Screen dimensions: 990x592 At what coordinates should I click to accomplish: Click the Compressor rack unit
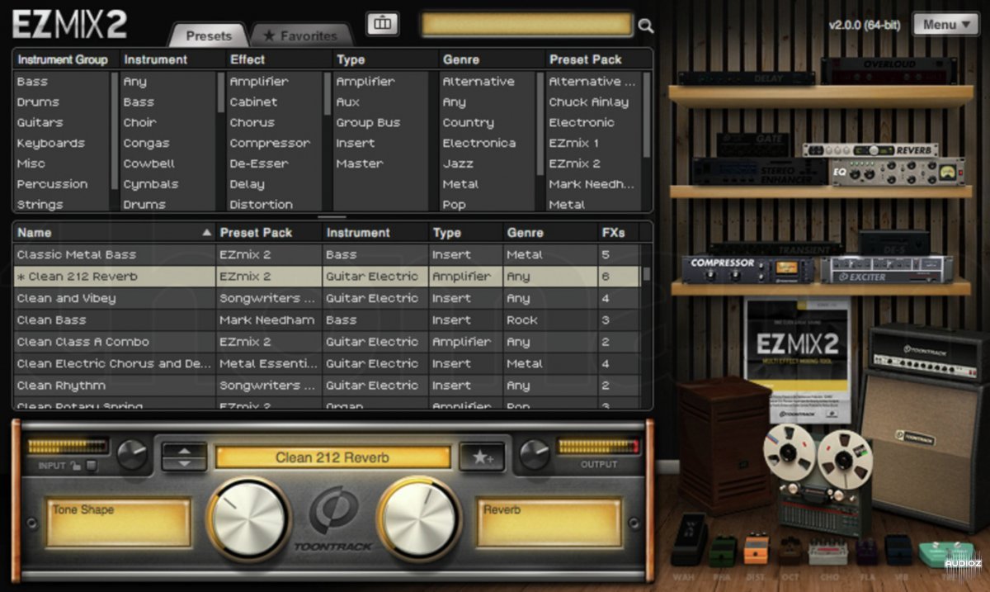(749, 269)
